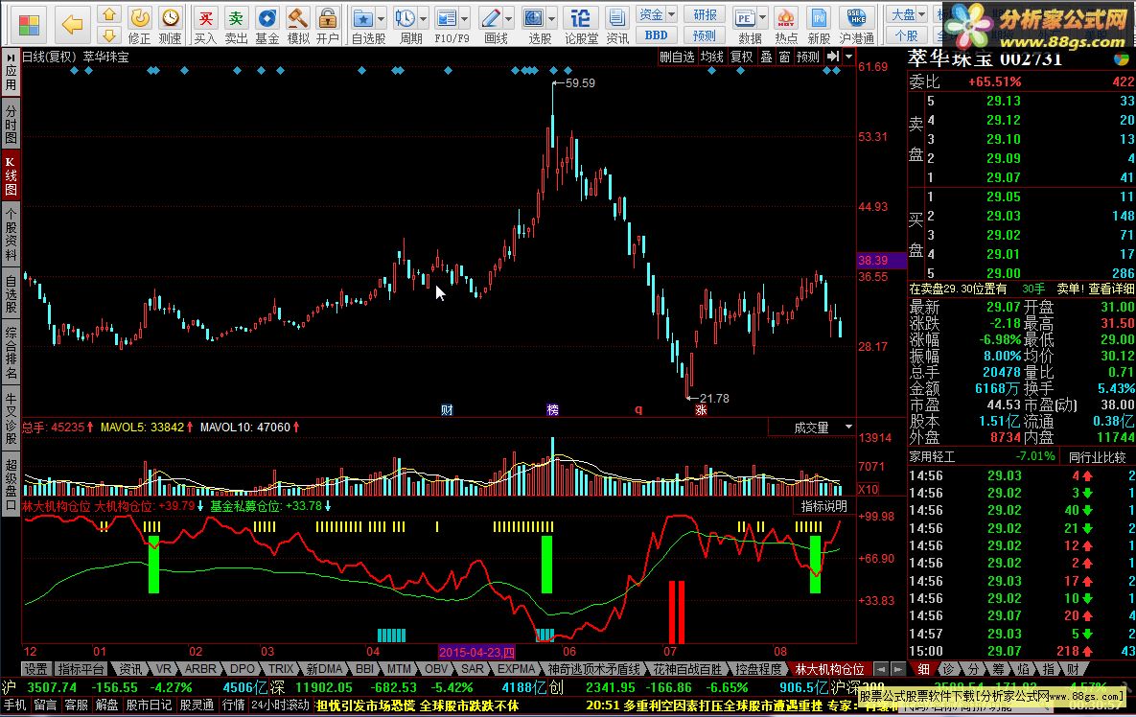Click the skip-to-end arrow icon on chart header
The width and height of the screenshot is (1136, 717).
tap(832, 57)
